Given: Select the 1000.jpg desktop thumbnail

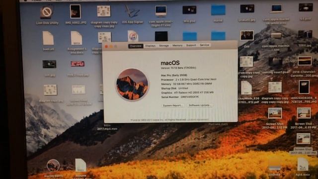Looking at the screenshot, I should tap(305, 34).
